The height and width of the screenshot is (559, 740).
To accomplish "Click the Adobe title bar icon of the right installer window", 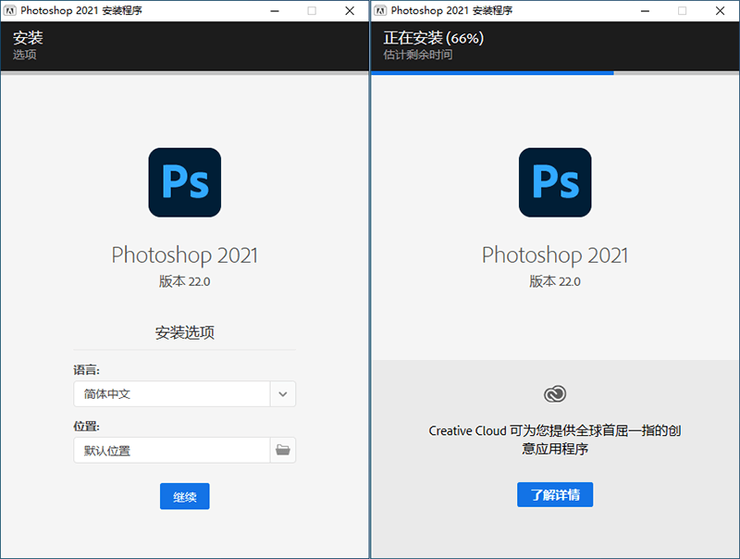I will point(380,10).
